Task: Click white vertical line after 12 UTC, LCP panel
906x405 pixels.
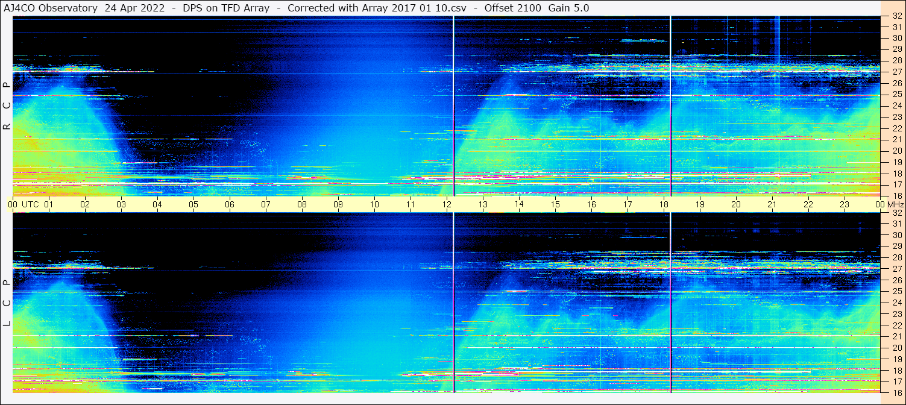Action: (453, 303)
